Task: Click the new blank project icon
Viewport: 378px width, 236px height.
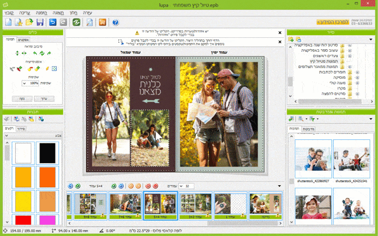Action: click(8, 22)
